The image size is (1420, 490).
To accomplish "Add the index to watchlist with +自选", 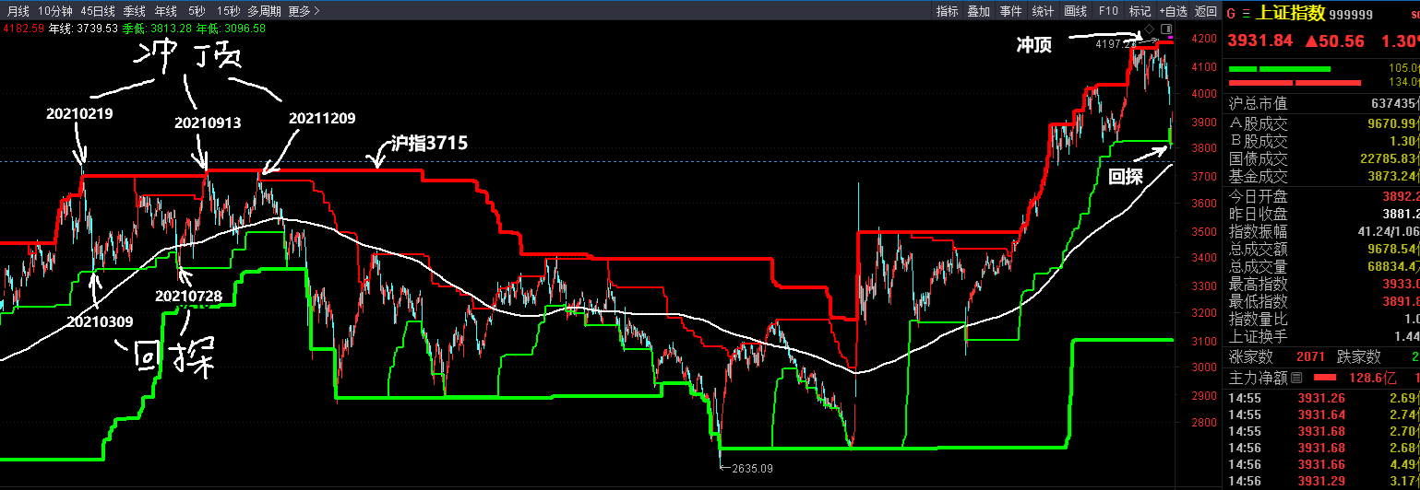I will point(1173,11).
